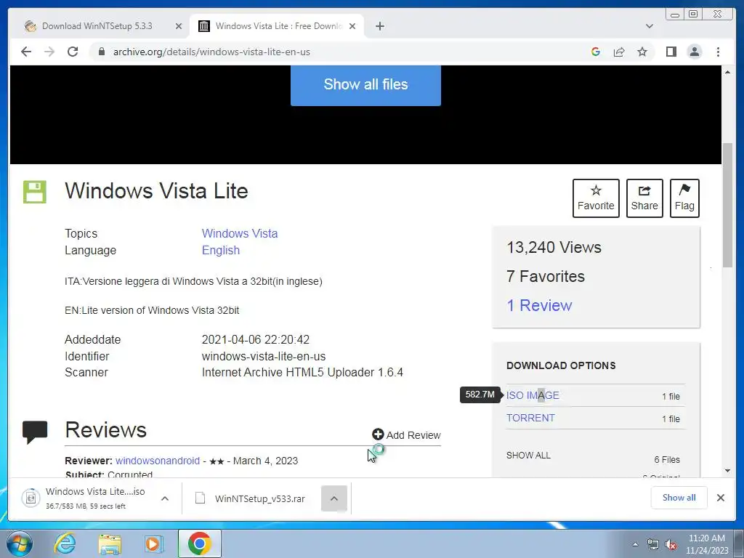Viewport: 744px width, 558px height.
Task: Select the Windows Vista Lite tab
Action: (277, 26)
